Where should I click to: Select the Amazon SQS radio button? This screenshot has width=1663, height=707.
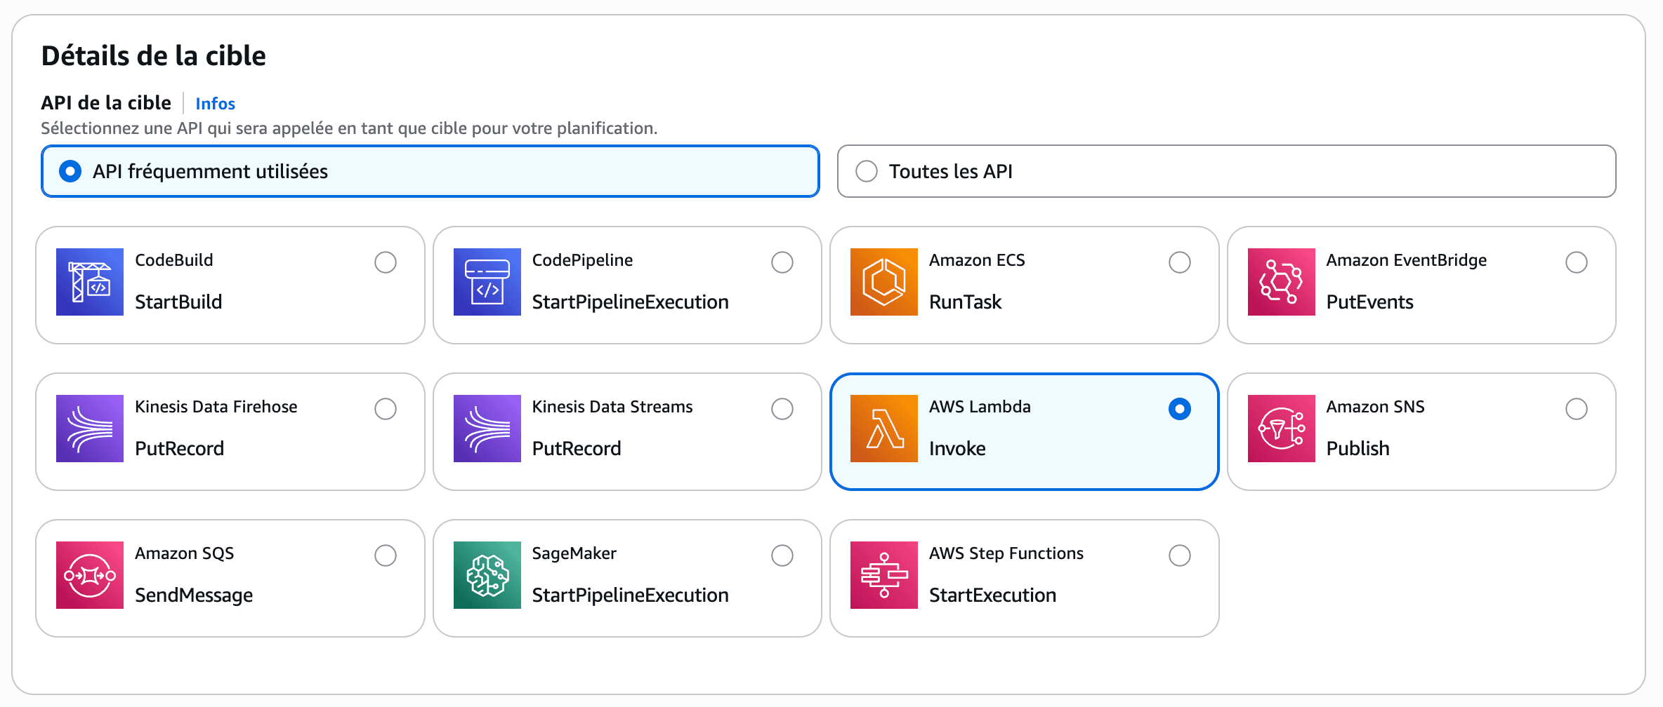point(386,555)
